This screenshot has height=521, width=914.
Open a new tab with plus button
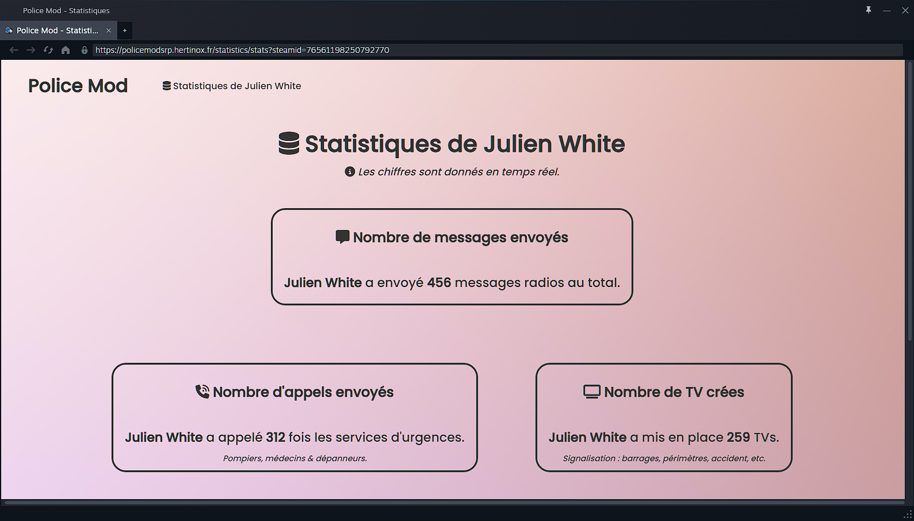point(125,30)
